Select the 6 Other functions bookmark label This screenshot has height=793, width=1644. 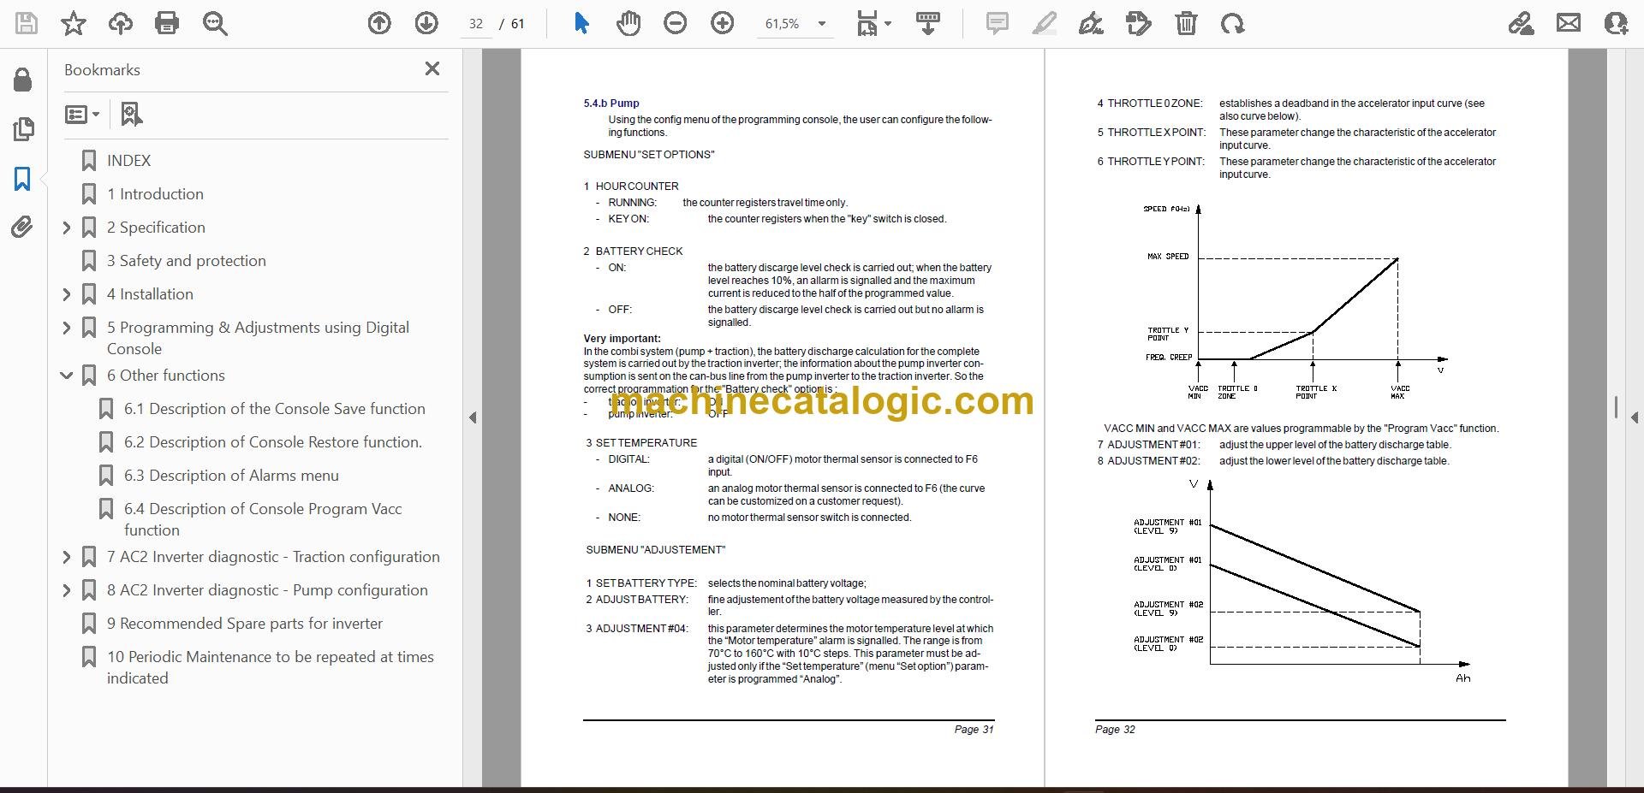coord(166,376)
